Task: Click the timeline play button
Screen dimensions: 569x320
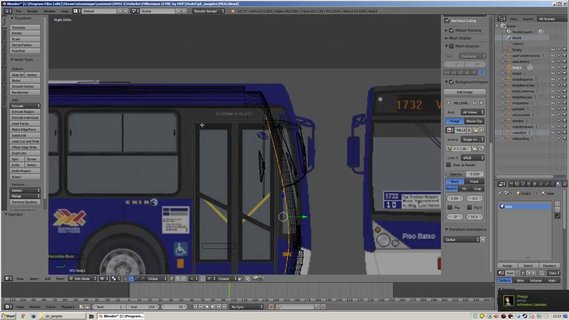Action: point(212,307)
